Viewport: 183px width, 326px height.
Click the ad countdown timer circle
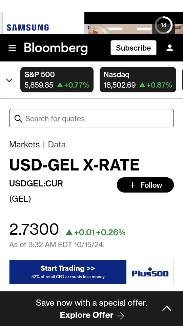tap(164, 25)
